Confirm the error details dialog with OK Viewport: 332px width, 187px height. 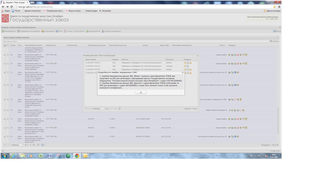click(141, 92)
